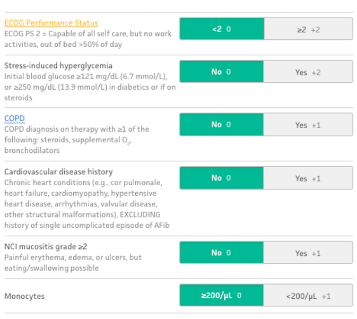Pick monocytes ≥200/µL option
357x319 pixels.
222,295
